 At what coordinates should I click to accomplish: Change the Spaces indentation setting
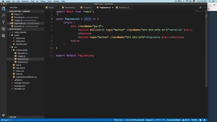point(150,120)
